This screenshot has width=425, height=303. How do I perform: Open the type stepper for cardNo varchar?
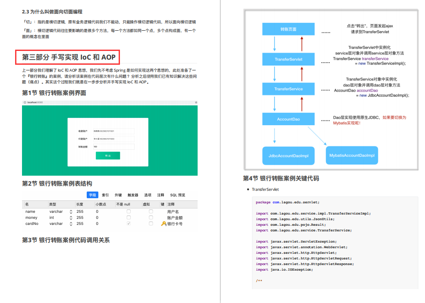(x=71, y=224)
